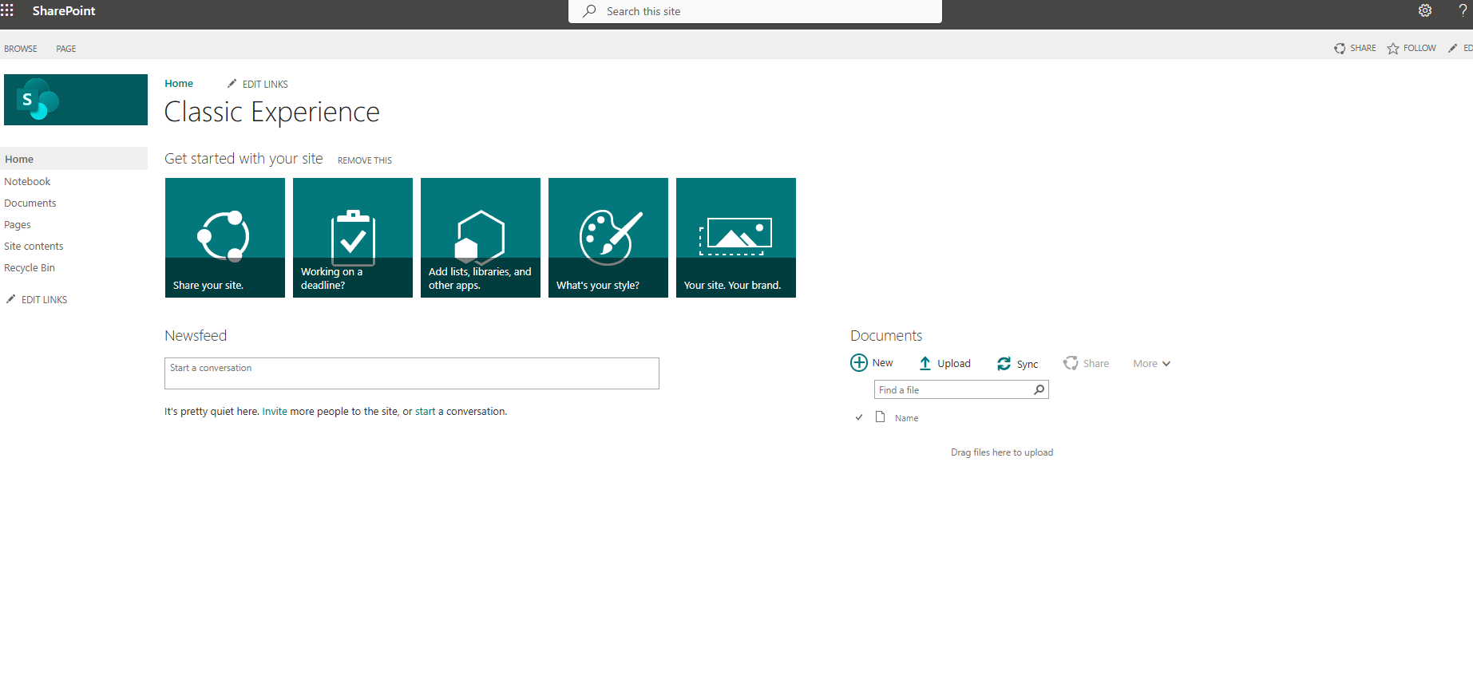Open Recycle Bin in left navigation
Viewport: 1473px width, 695px height.
coord(30,267)
